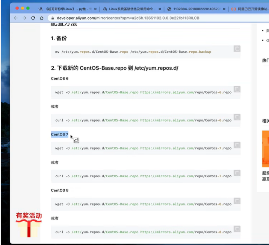Screen dimensions: 269x245
Task: Open the 有奖活动 gift promotion
Action: tap(29, 225)
